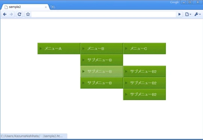Viewport: 203px width, 140px height.
Task: Click the status bar file path text
Action: [x=32, y=136]
